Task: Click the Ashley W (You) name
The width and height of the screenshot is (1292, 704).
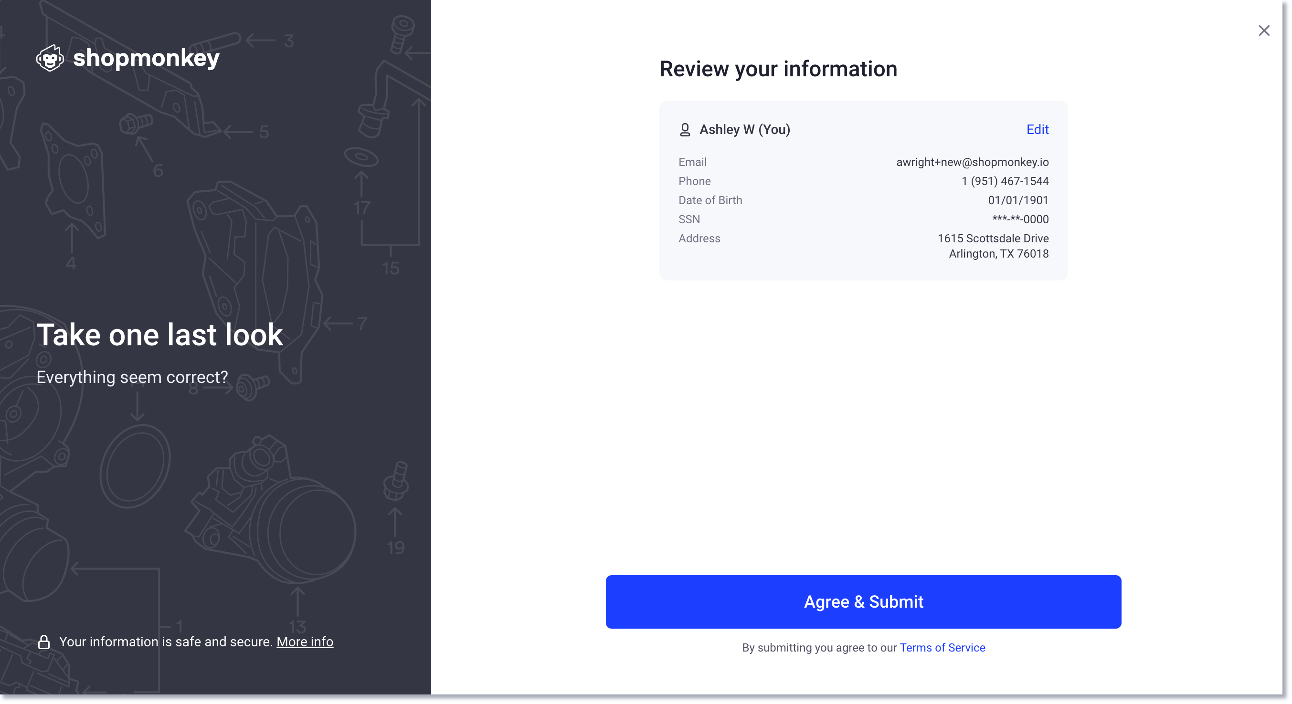Action: point(744,130)
